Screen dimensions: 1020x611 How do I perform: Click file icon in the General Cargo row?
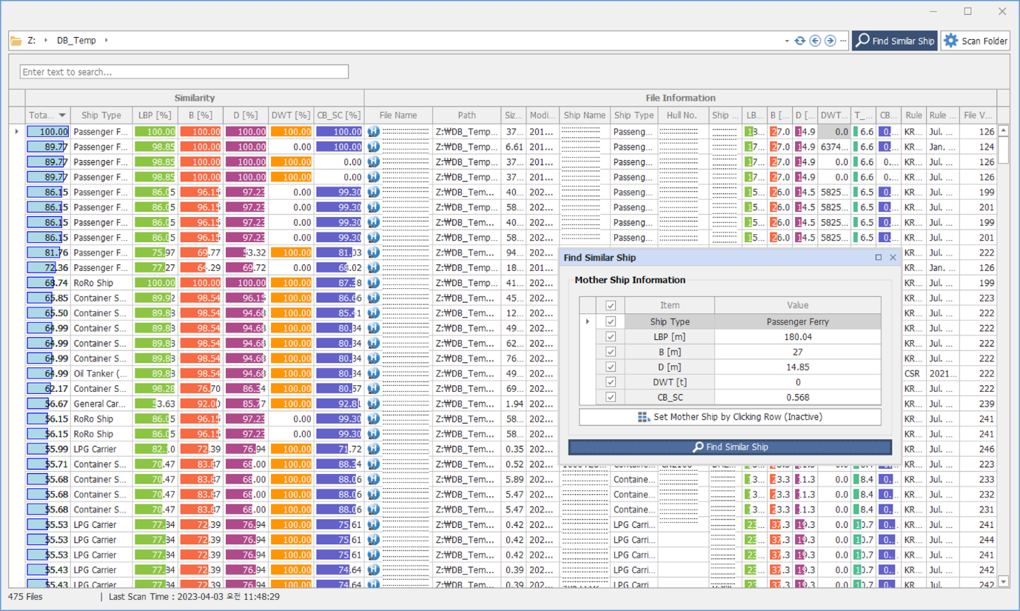pos(374,404)
